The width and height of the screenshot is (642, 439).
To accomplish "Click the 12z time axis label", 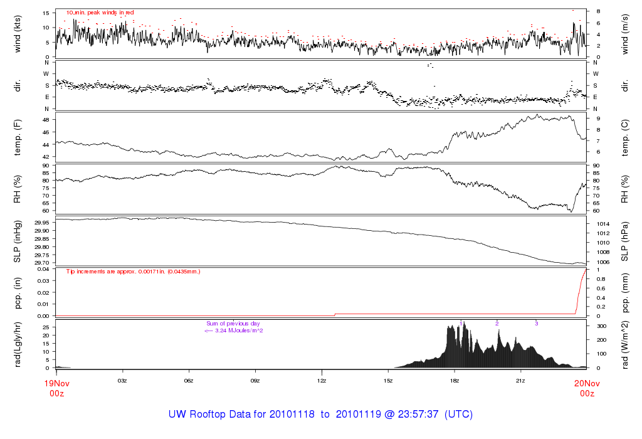I will click(322, 381).
